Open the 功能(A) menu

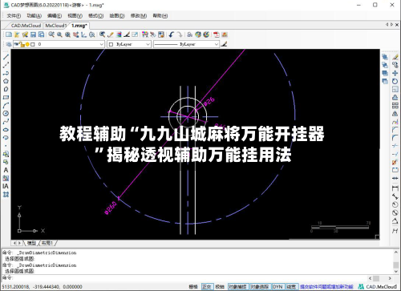pyautogui.click(x=34, y=16)
